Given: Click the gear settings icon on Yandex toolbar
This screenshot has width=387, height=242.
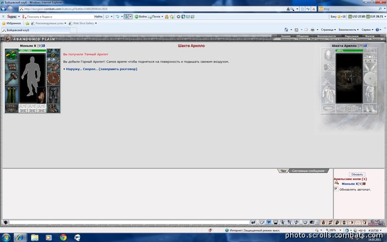Looking at the screenshot, I should click(178, 17).
